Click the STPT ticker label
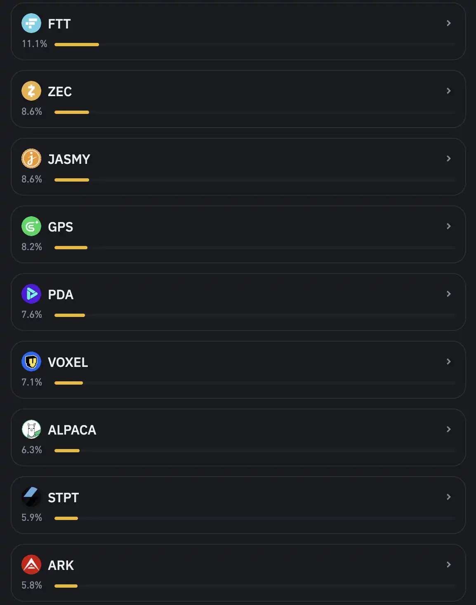 (64, 498)
